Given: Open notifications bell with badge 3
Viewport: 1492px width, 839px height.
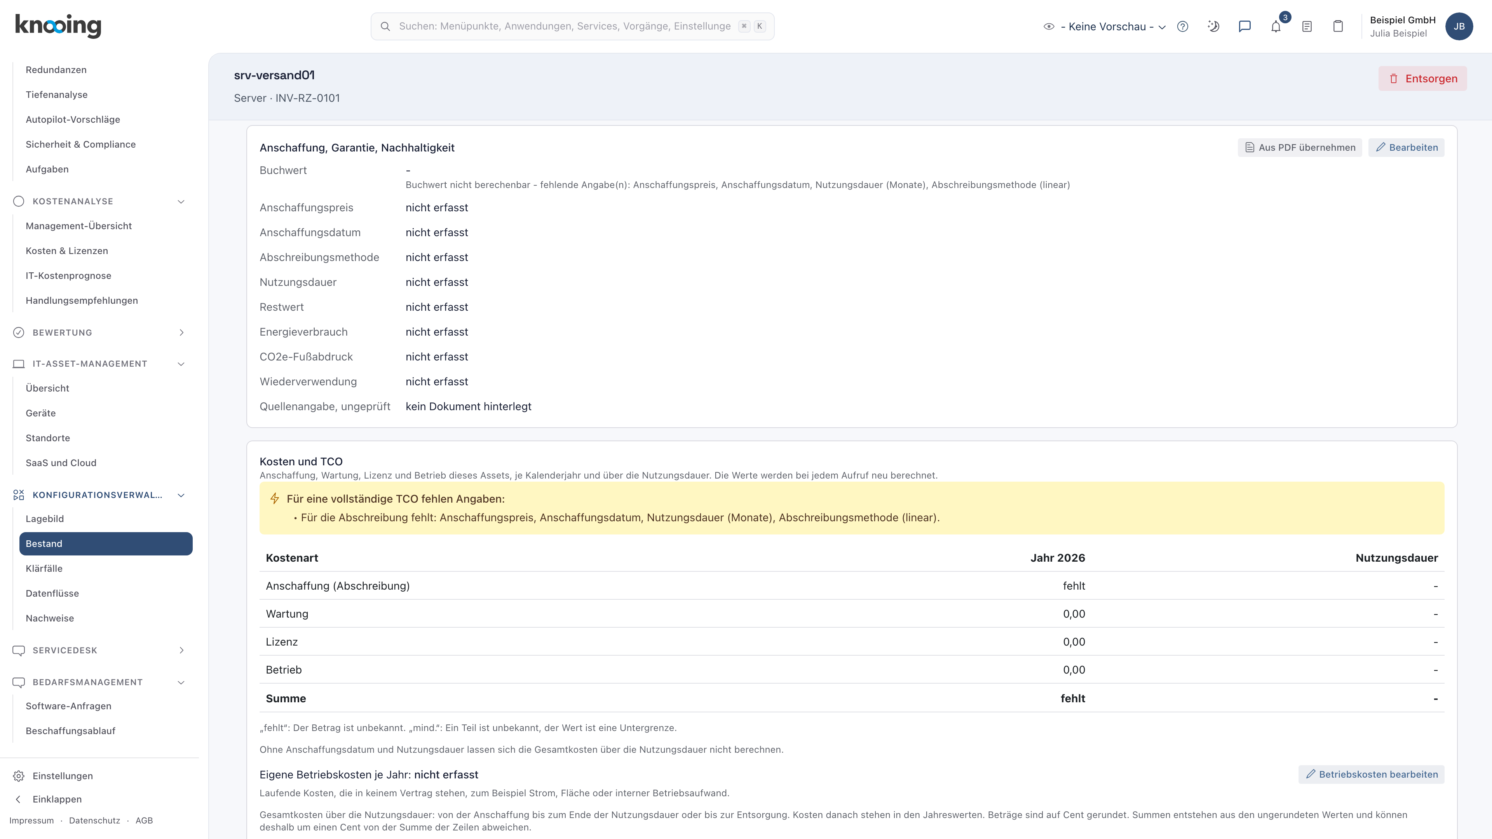Looking at the screenshot, I should (1276, 27).
